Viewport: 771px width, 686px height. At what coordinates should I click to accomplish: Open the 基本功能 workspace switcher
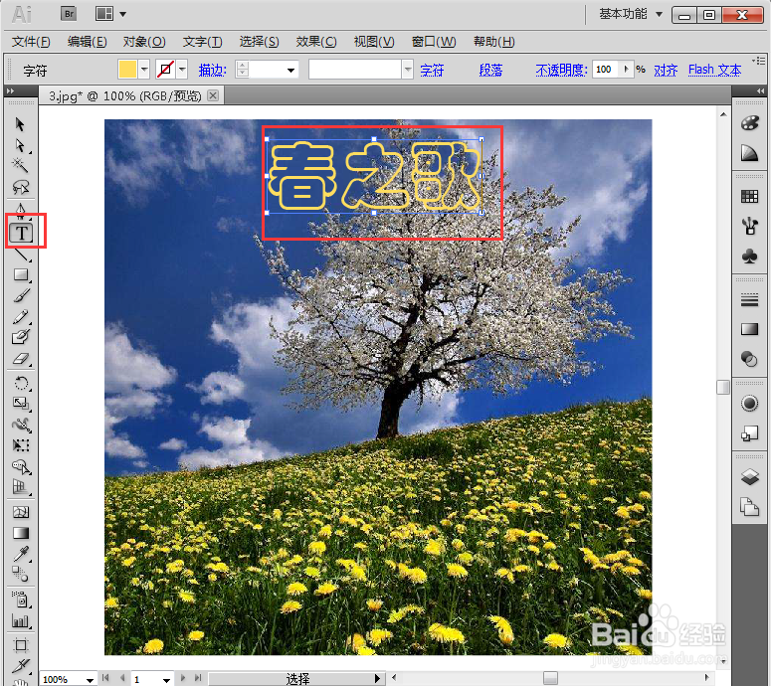click(631, 14)
